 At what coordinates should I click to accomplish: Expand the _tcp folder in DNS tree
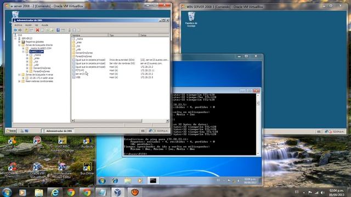(x=27, y=61)
